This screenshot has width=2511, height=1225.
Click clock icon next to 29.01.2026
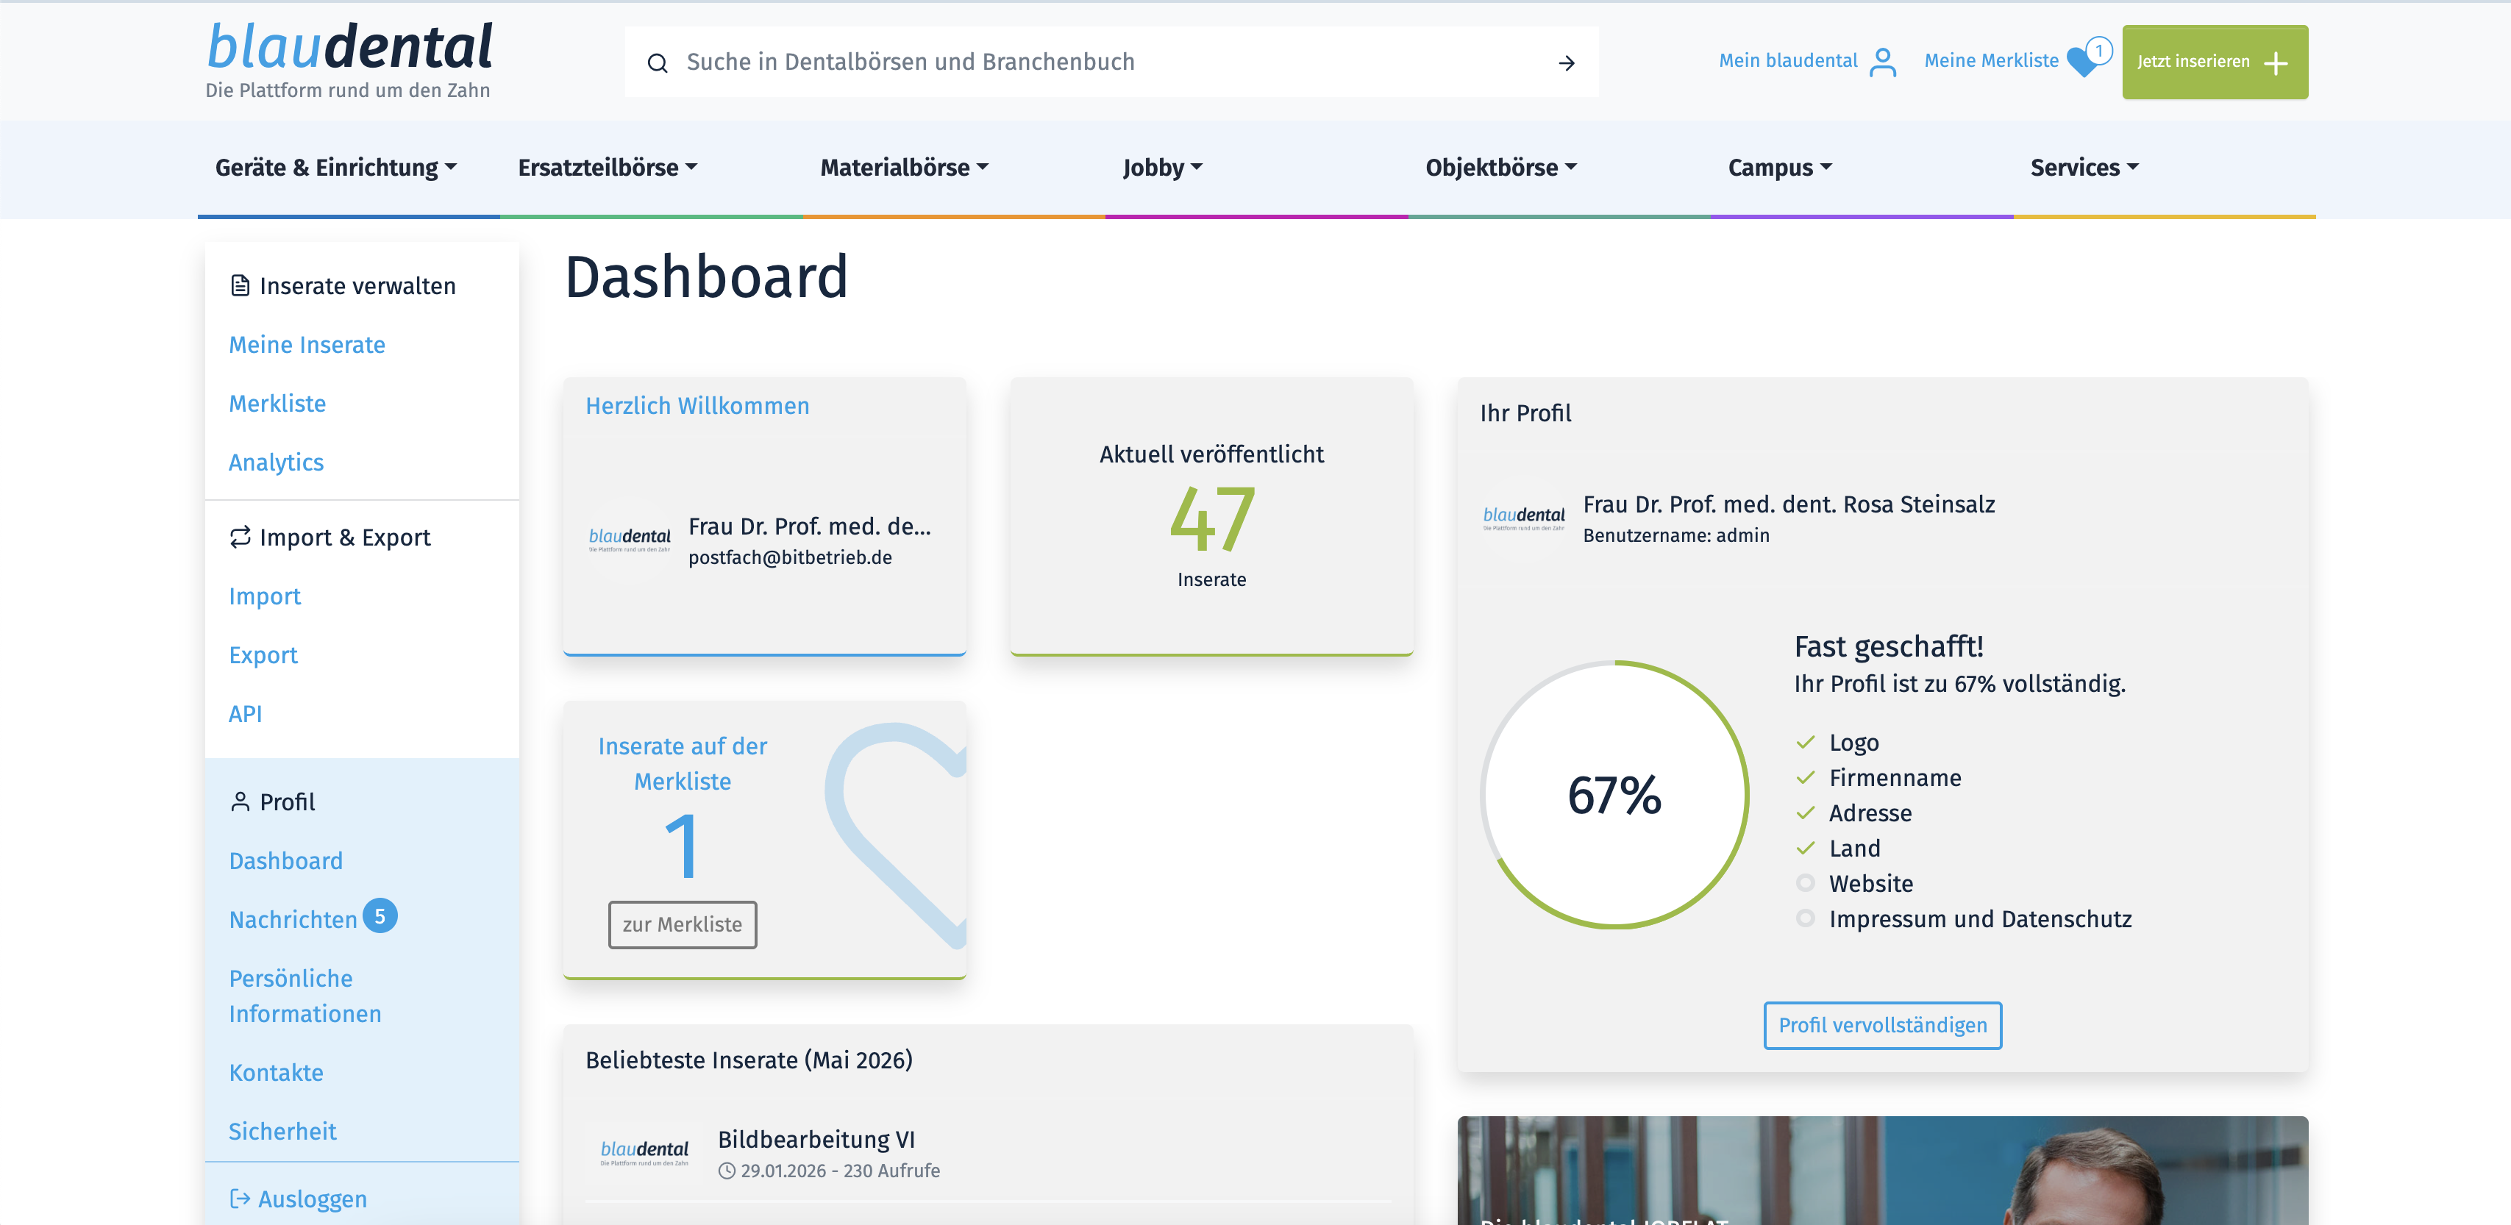tap(726, 1171)
